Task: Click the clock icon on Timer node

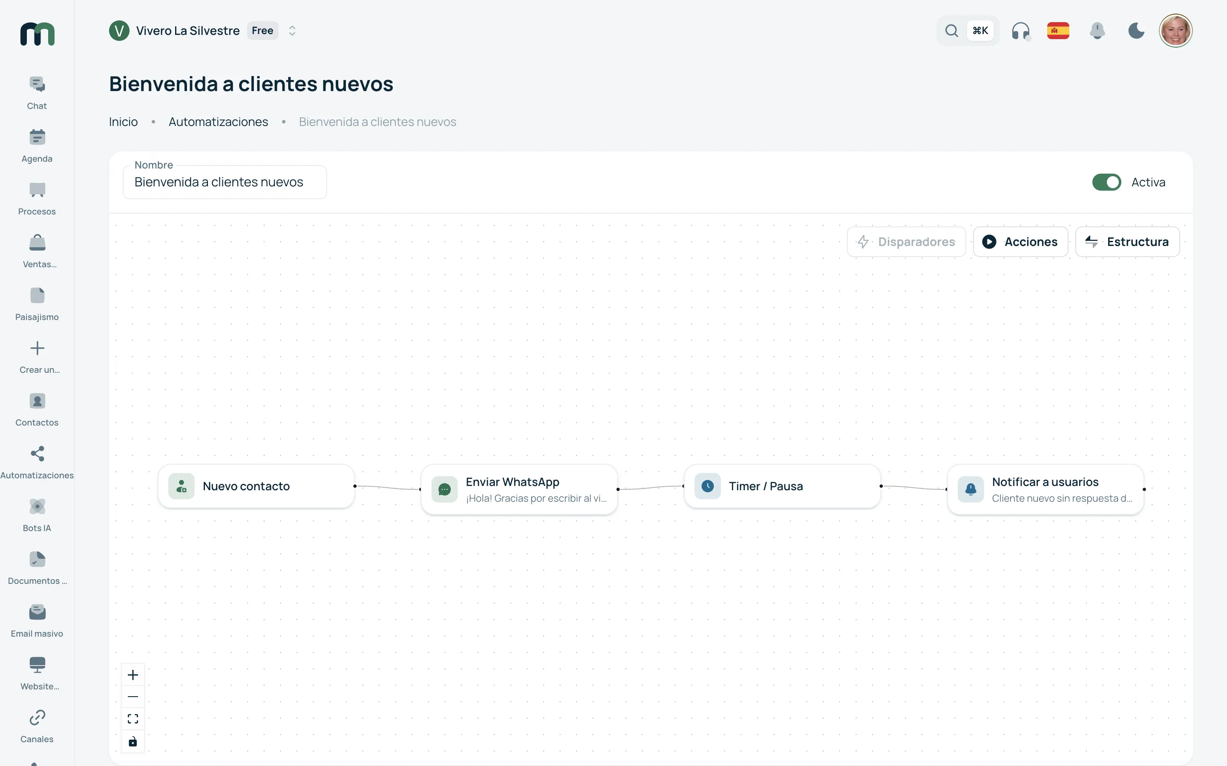Action: [x=708, y=486]
